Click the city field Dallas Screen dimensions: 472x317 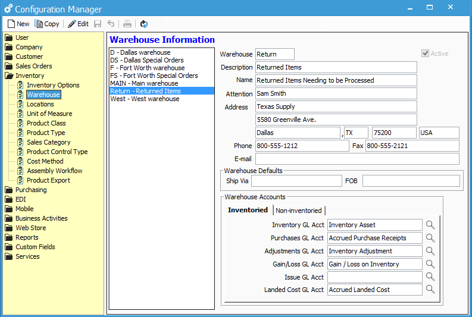(298, 133)
